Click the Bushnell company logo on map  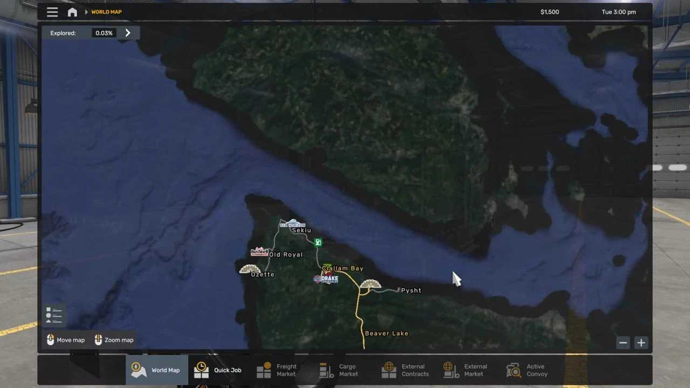[x=259, y=252]
